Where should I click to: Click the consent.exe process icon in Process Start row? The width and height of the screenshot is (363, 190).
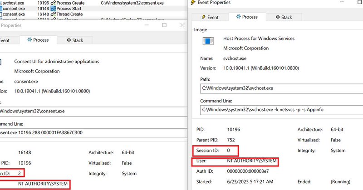click(1, 9)
